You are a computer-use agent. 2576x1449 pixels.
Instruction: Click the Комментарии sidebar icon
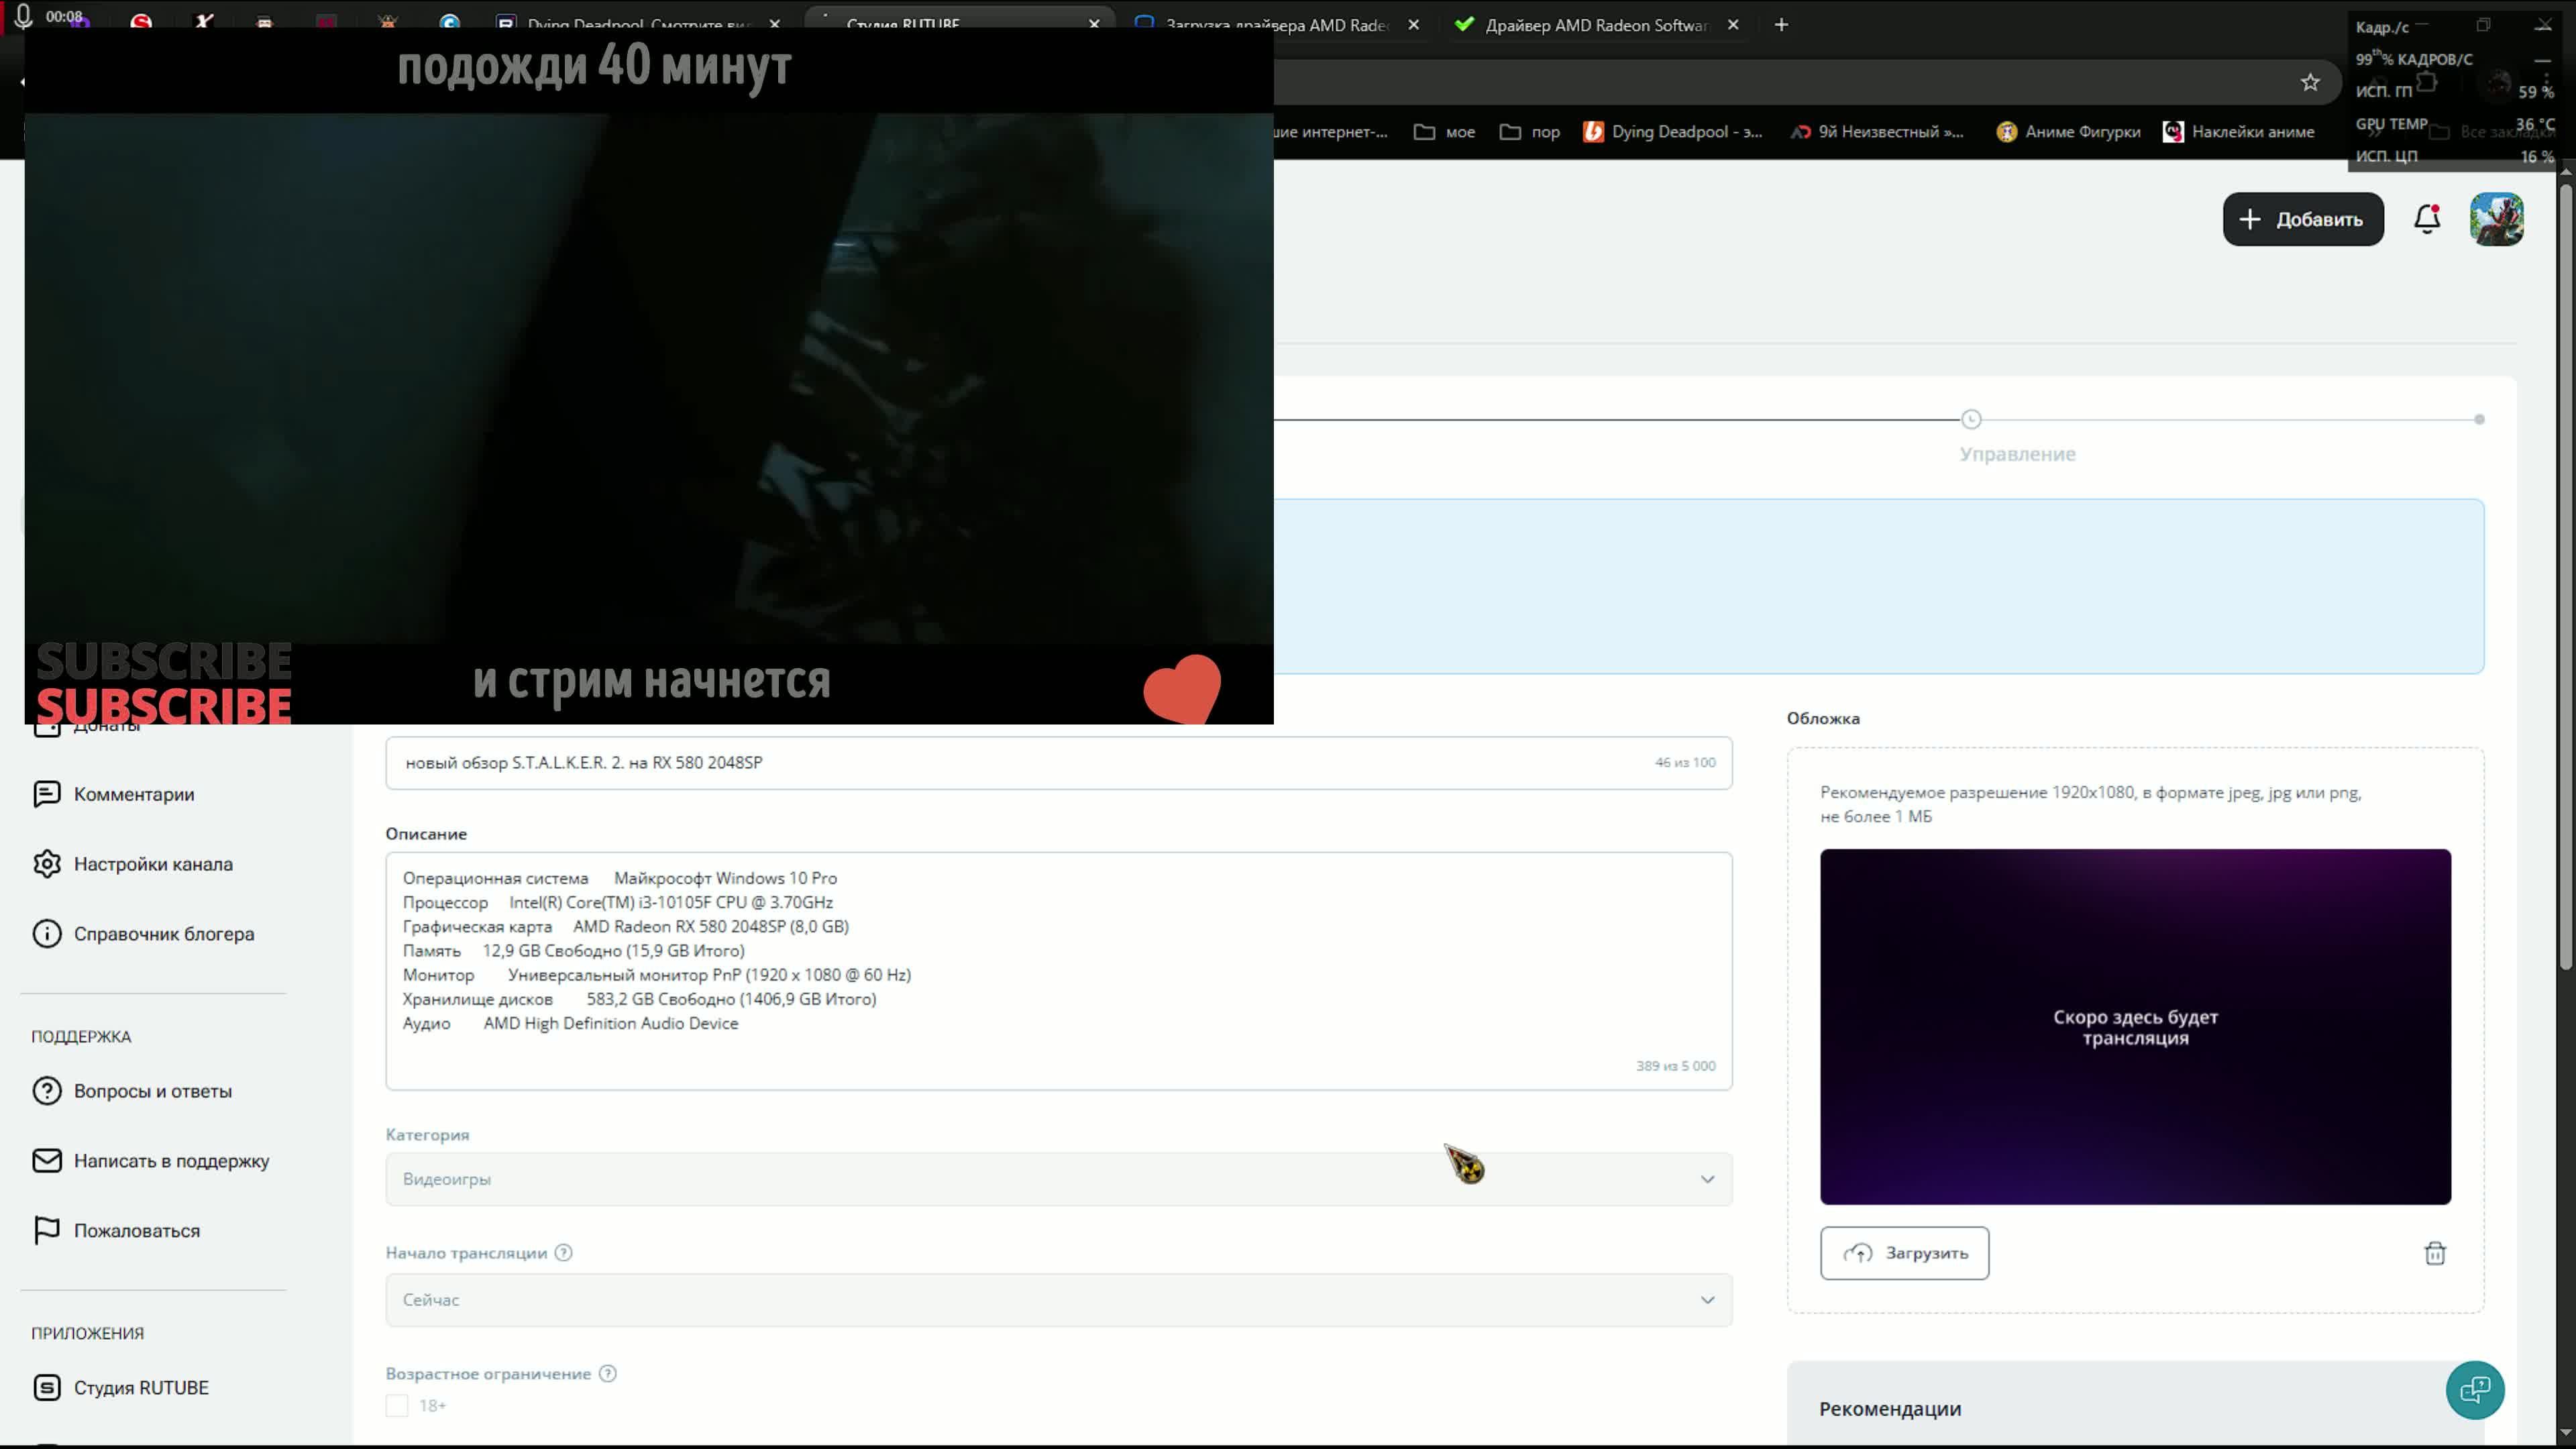[x=47, y=794]
